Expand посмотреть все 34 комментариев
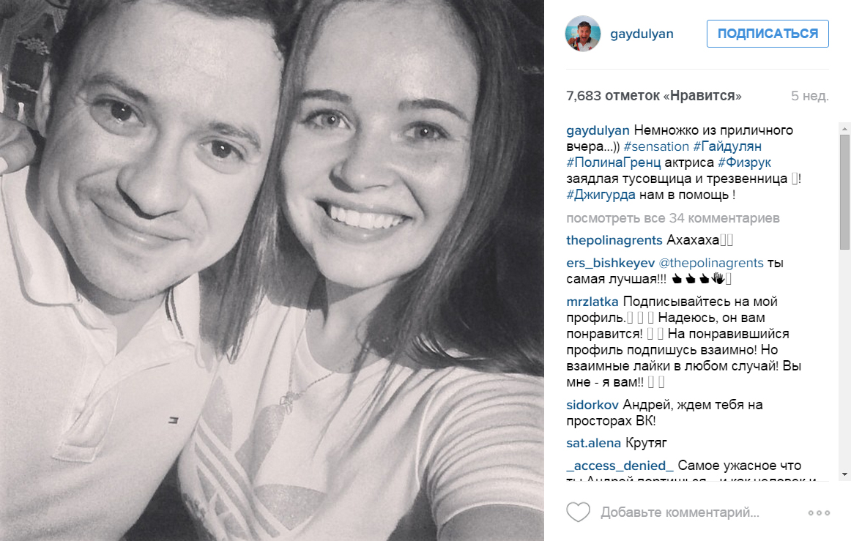 coord(673,218)
